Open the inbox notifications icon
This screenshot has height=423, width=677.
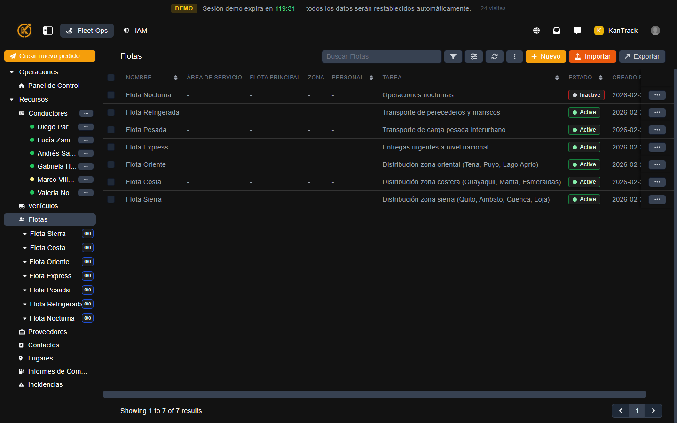tap(556, 31)
